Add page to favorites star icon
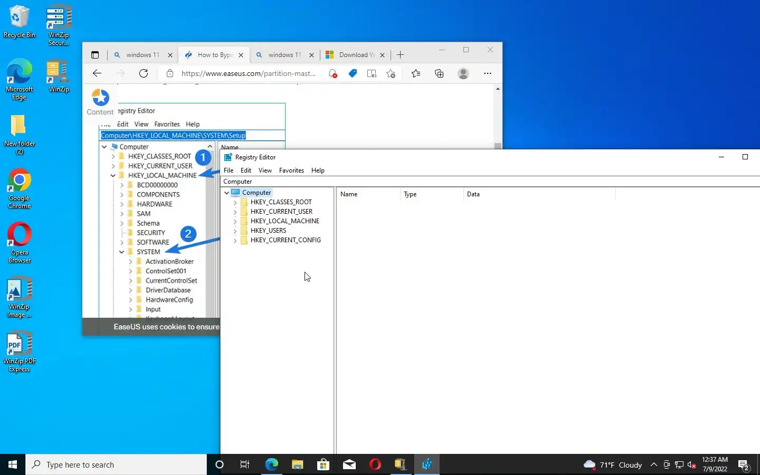 click(x=391, y=73)
